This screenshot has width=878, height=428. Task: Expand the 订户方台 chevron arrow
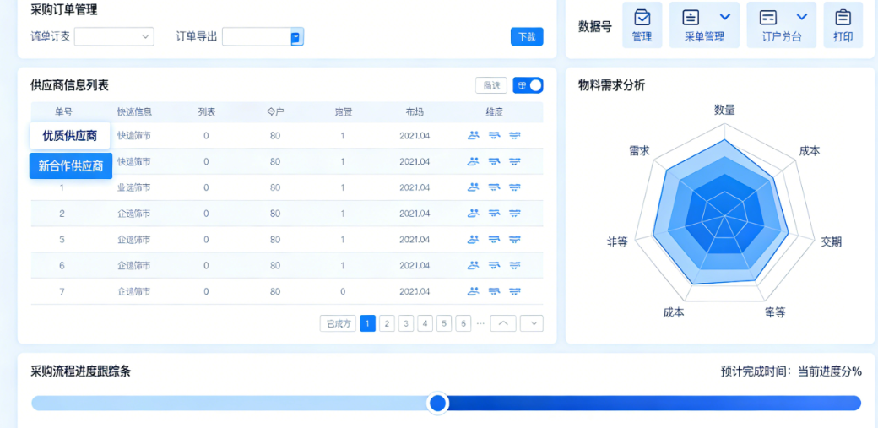click(802, 17)
